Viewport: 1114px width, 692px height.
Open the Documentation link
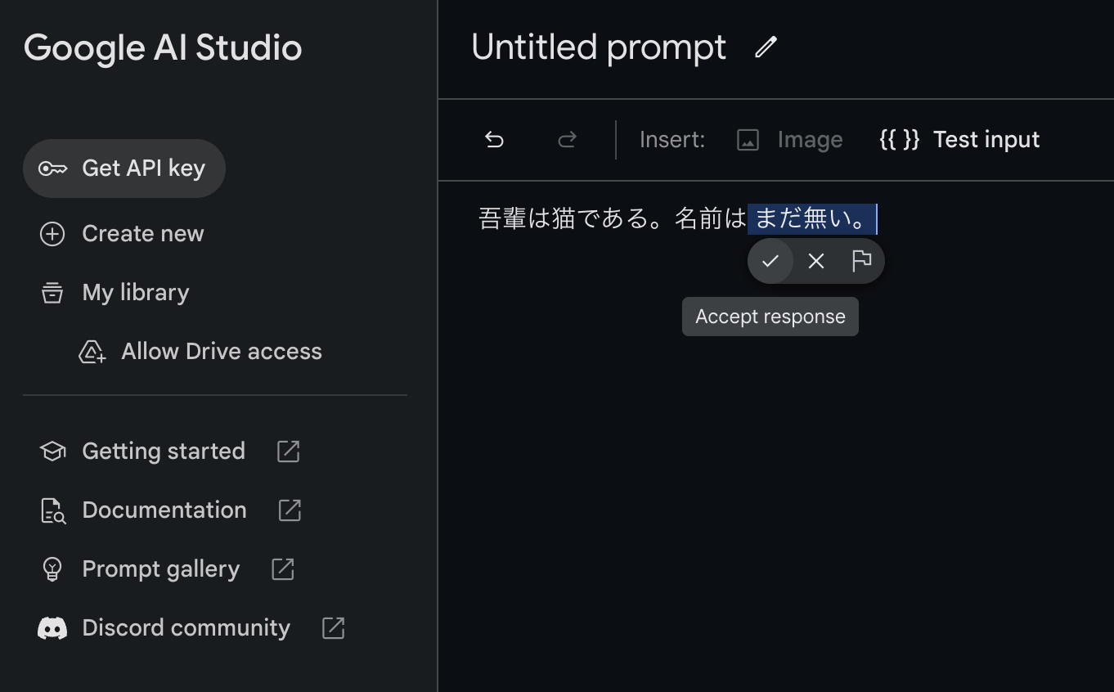coord(164,510)
